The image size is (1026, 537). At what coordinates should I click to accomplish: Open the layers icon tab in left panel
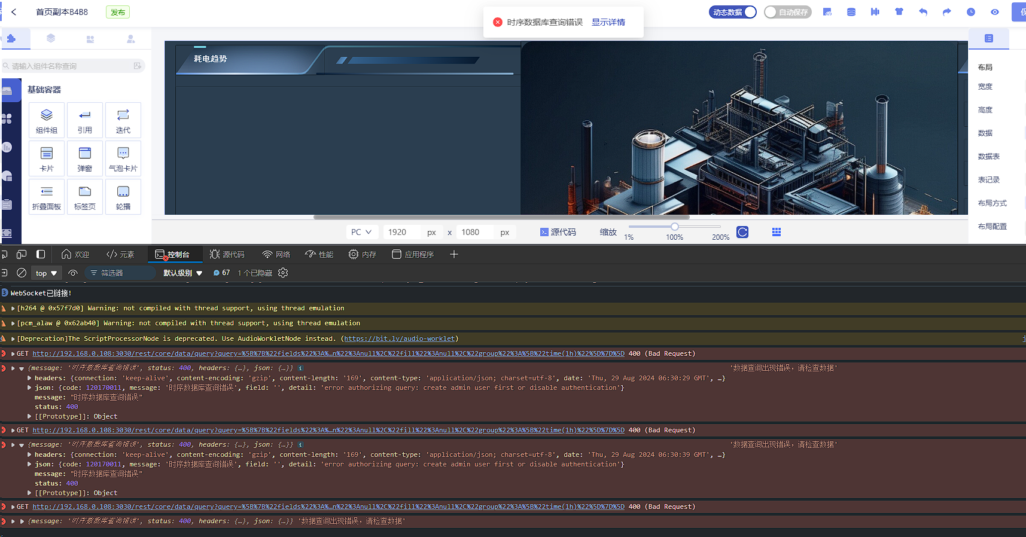tap(51, 38)
